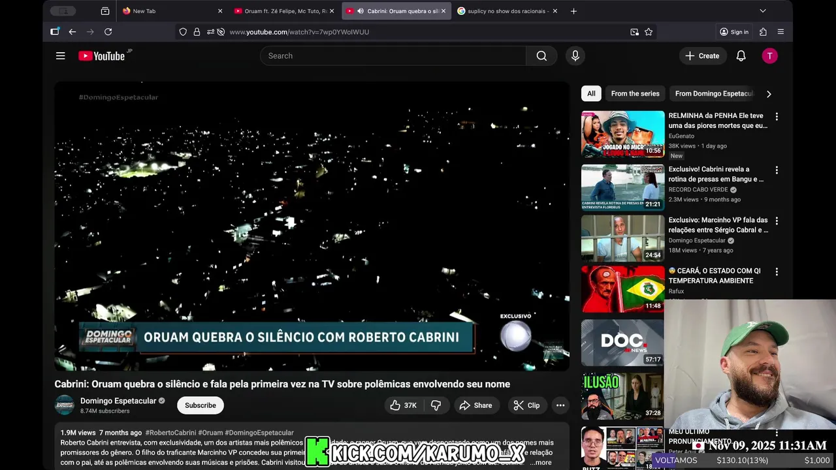This screenshot has height=470, width=836.
Task: Click the browser address bar URL
Action: tap(299, 32)
